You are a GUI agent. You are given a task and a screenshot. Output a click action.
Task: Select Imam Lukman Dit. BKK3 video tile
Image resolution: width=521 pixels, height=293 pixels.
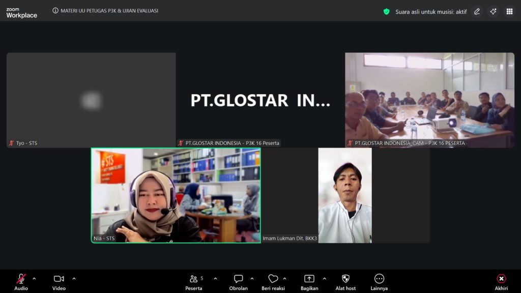coord(345,195)
